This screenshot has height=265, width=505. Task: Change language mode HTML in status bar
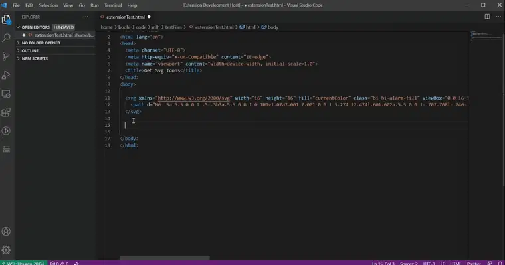[455, 263]
